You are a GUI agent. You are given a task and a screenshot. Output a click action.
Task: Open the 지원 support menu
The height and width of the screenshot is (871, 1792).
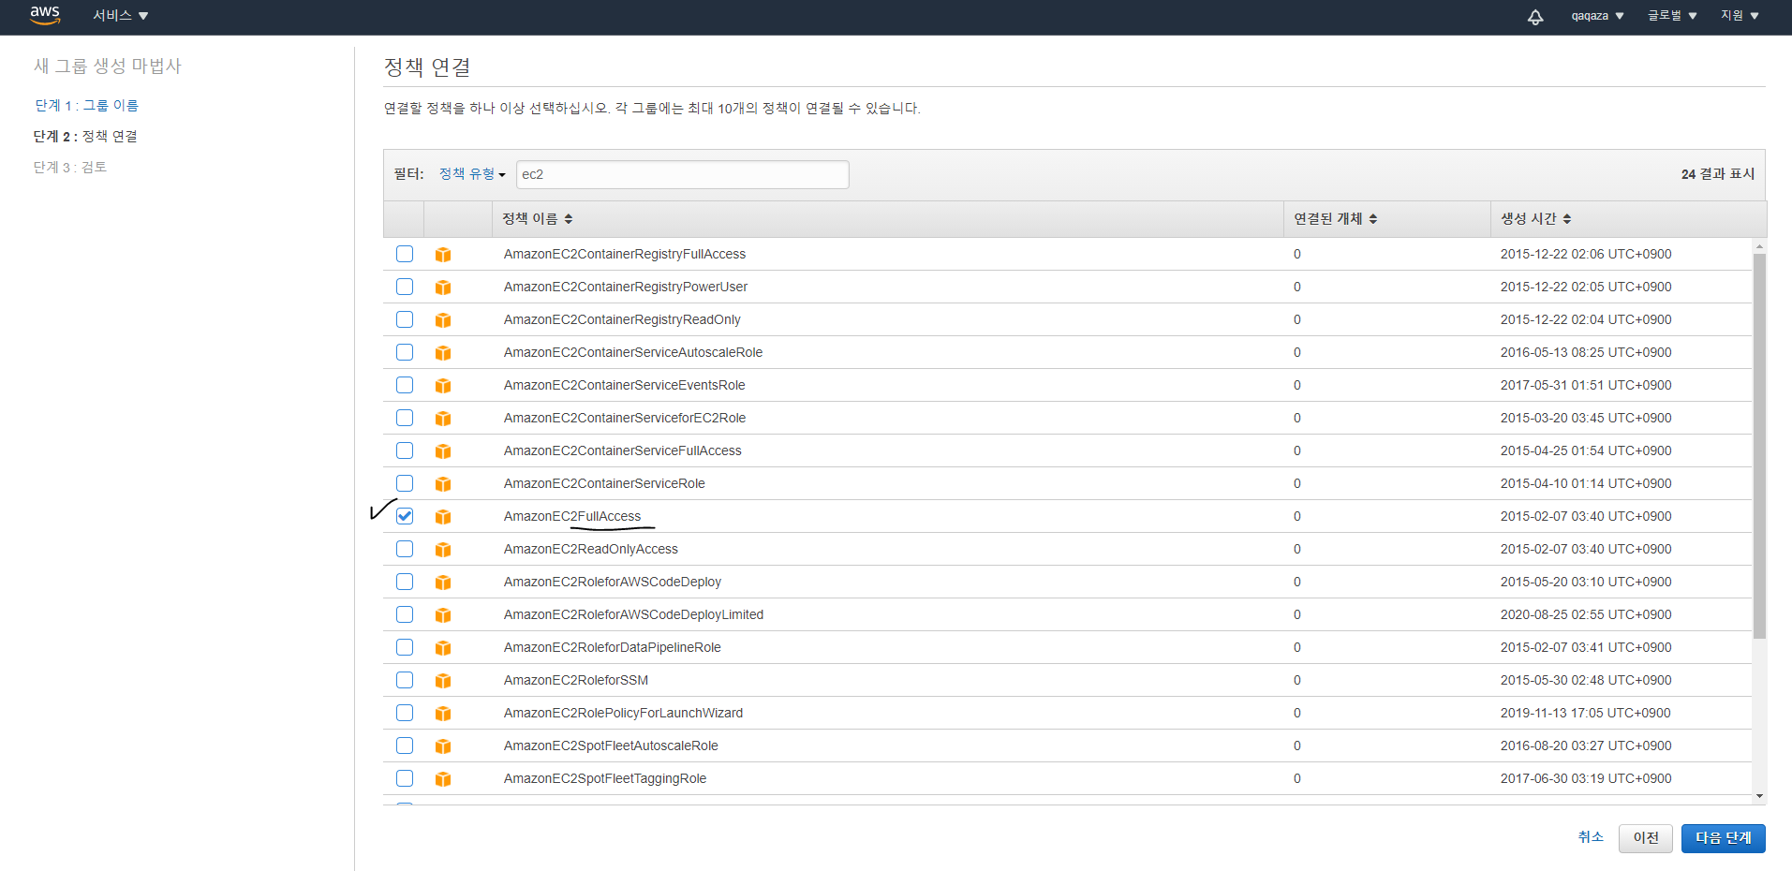point(1740,16)
